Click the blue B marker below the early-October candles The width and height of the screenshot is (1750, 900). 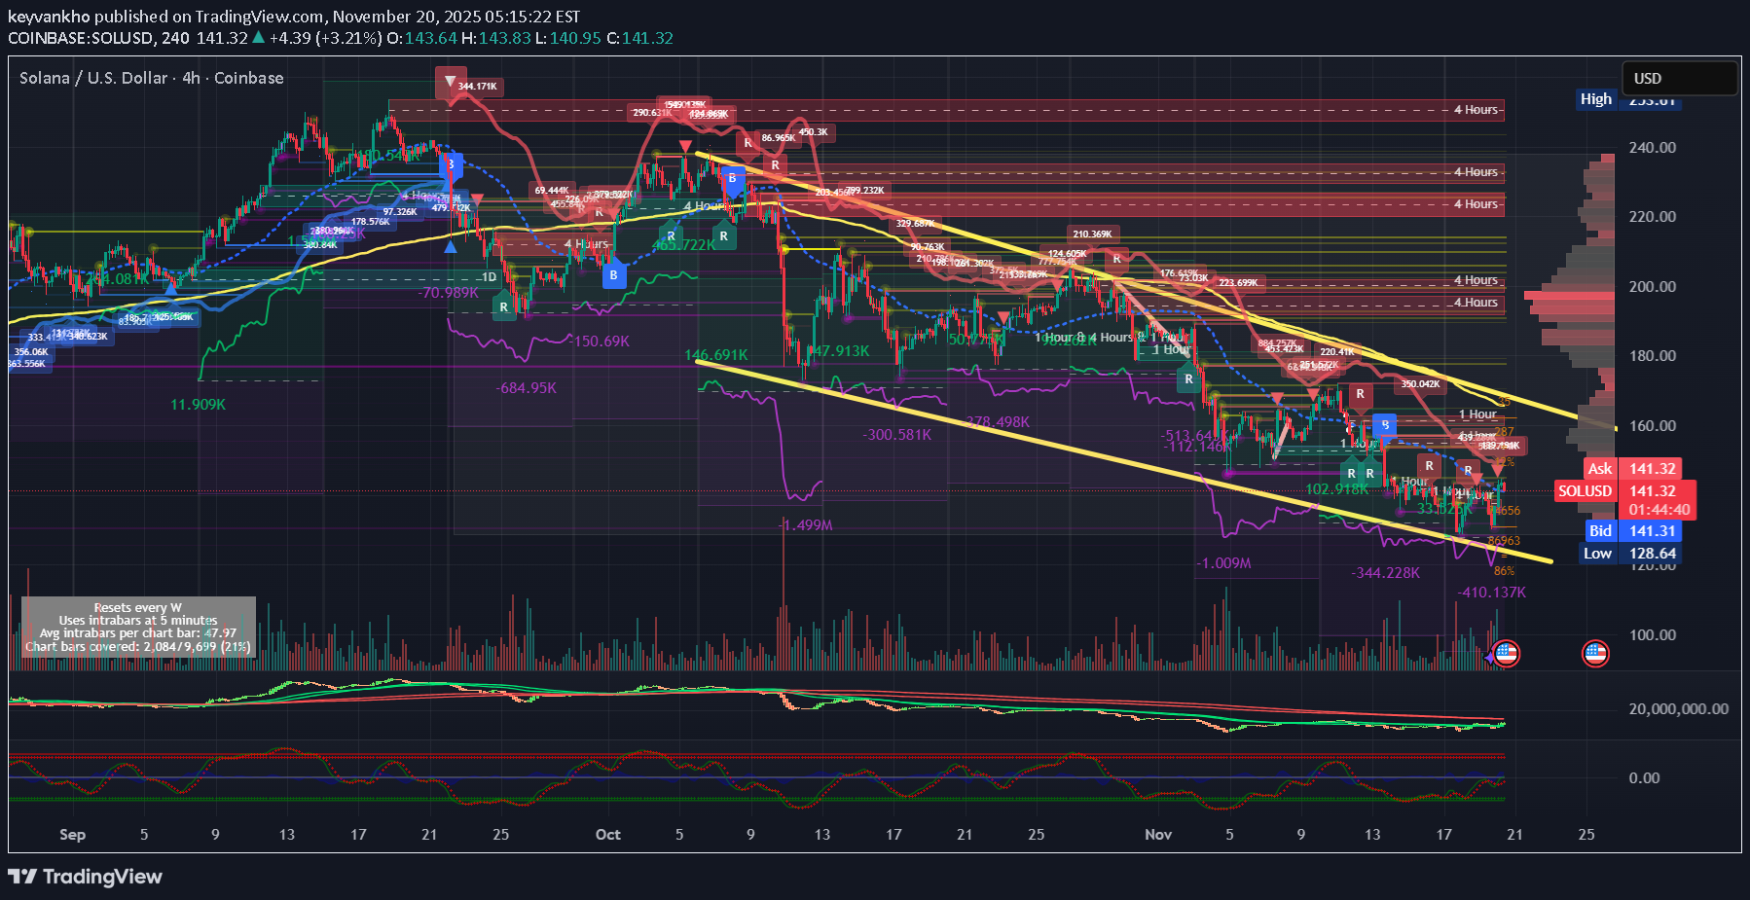pos(613,275)
